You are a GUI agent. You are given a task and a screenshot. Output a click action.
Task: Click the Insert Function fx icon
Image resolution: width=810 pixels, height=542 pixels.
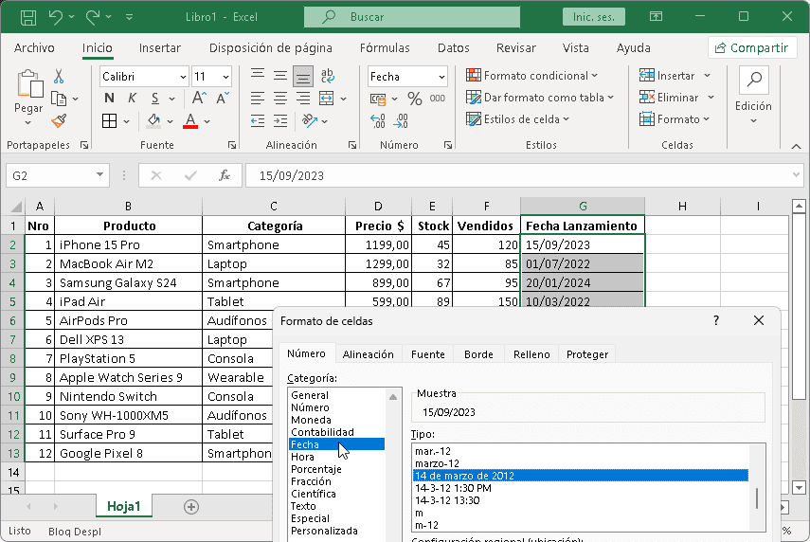click(x=225, y=175)
